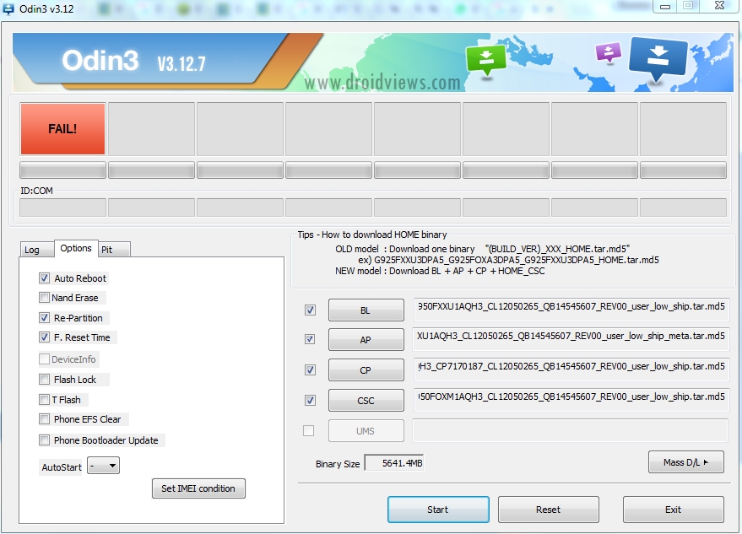Click the Reset button

[x=549, y=510]
